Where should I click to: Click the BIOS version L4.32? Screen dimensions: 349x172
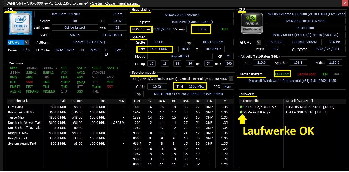pos(202,29)
